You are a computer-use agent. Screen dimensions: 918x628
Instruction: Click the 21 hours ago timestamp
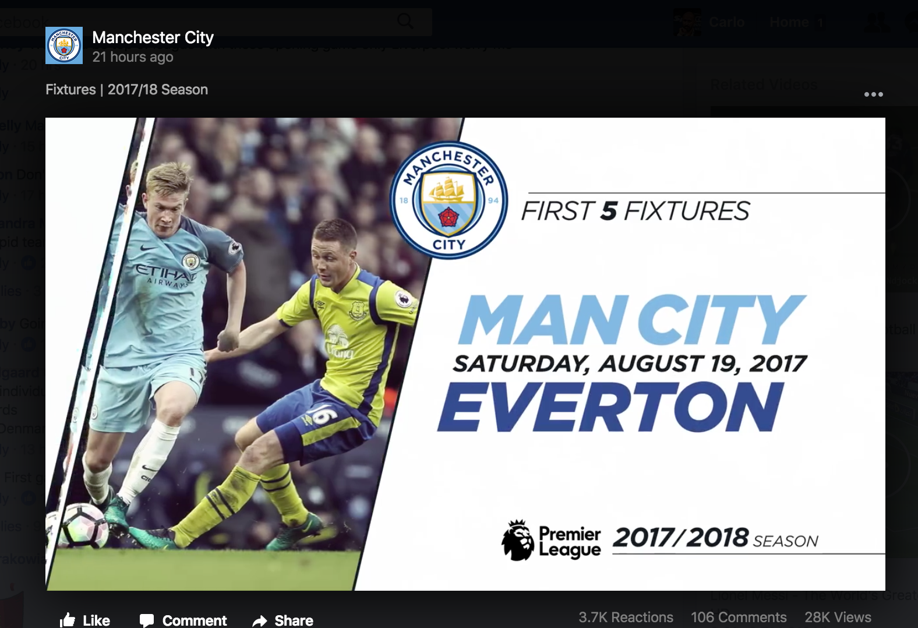click(x=133, y=57)
